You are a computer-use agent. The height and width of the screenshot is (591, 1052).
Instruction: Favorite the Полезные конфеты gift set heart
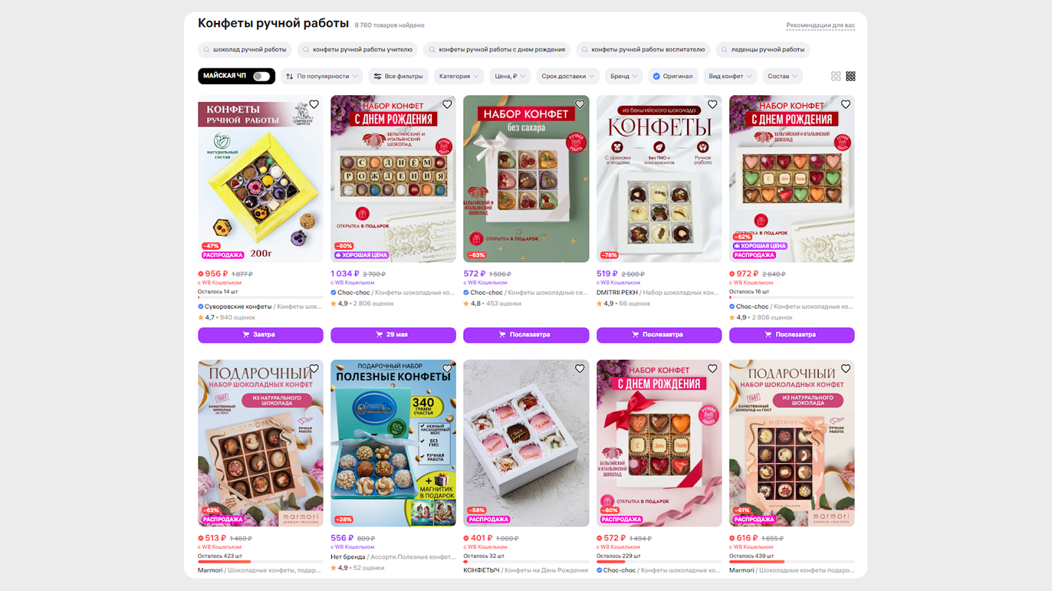447,368
